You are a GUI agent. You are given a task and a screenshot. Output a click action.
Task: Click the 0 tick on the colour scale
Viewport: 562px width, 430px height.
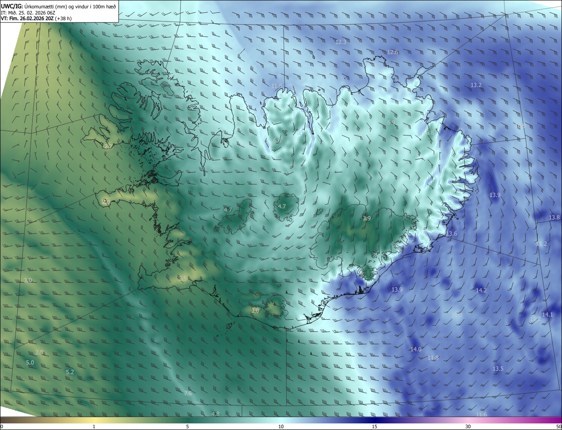2,427
